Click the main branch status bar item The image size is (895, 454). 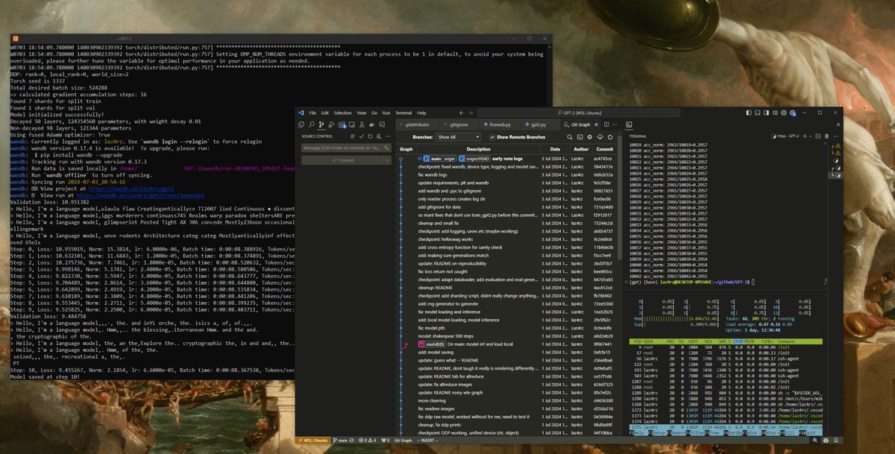341,441
